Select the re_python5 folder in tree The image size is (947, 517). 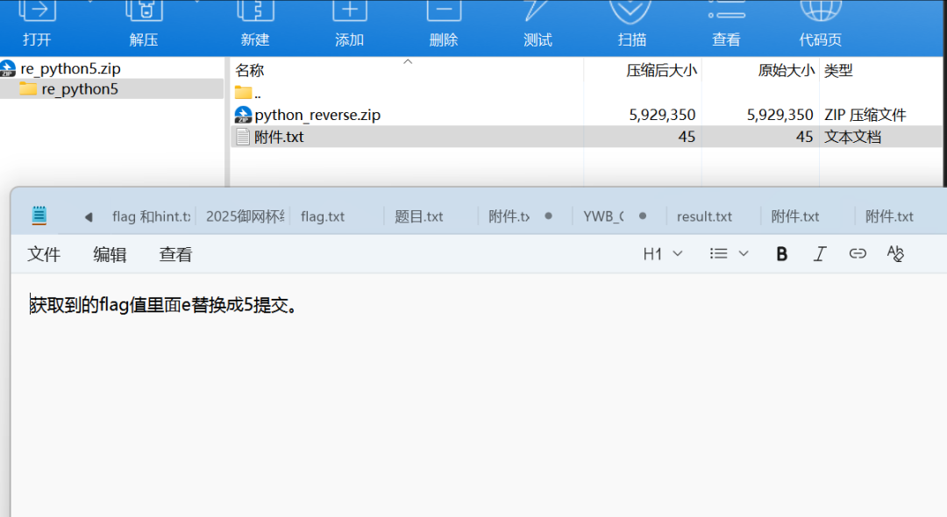79,89
